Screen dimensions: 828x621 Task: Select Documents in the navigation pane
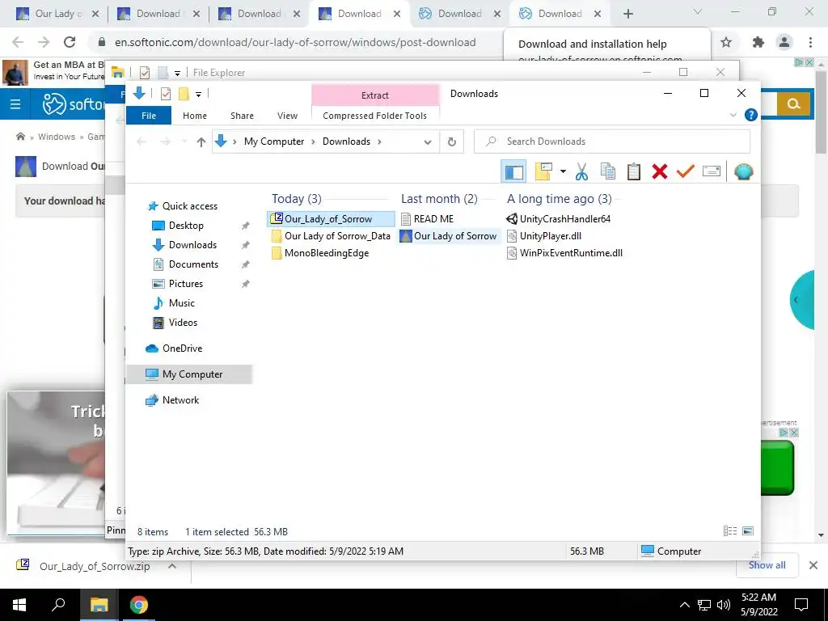click(x=193, y=264)
